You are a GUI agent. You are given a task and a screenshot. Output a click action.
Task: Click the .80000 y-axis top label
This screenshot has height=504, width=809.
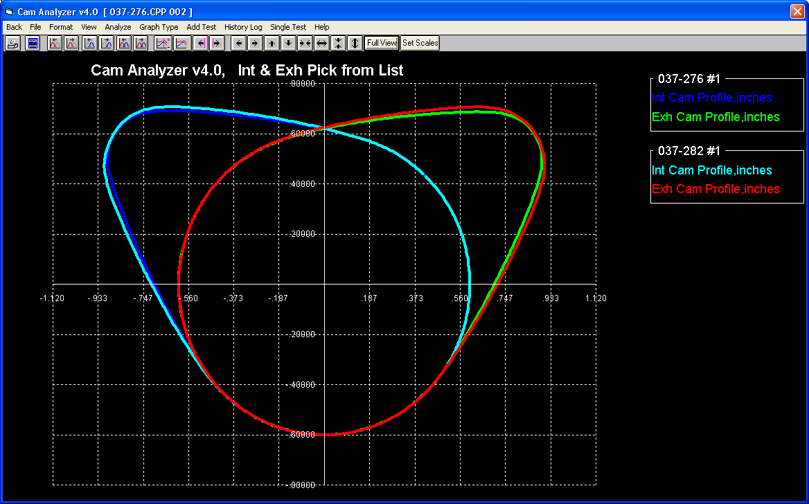click(303, 84)
